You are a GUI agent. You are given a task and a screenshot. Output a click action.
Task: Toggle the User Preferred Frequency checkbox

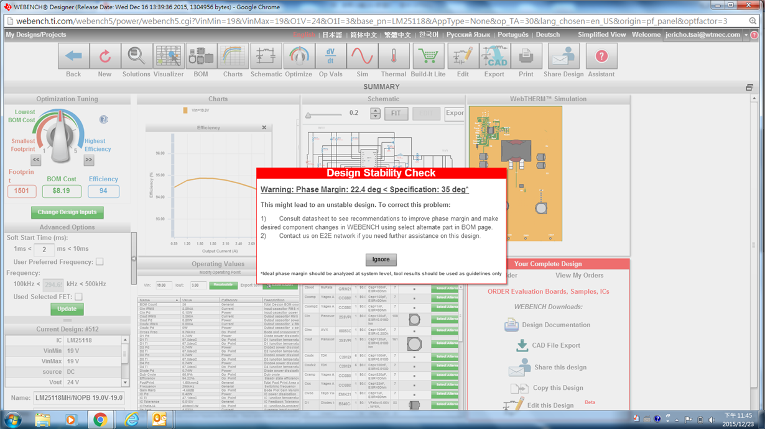[100, 262]
